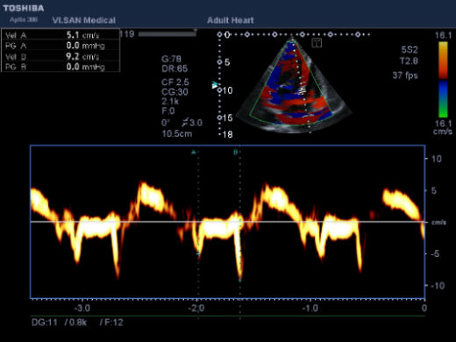This screenshot has width=456, height=342.
Task: Click the 10.5cm sample depth readout
Action: 177,134
